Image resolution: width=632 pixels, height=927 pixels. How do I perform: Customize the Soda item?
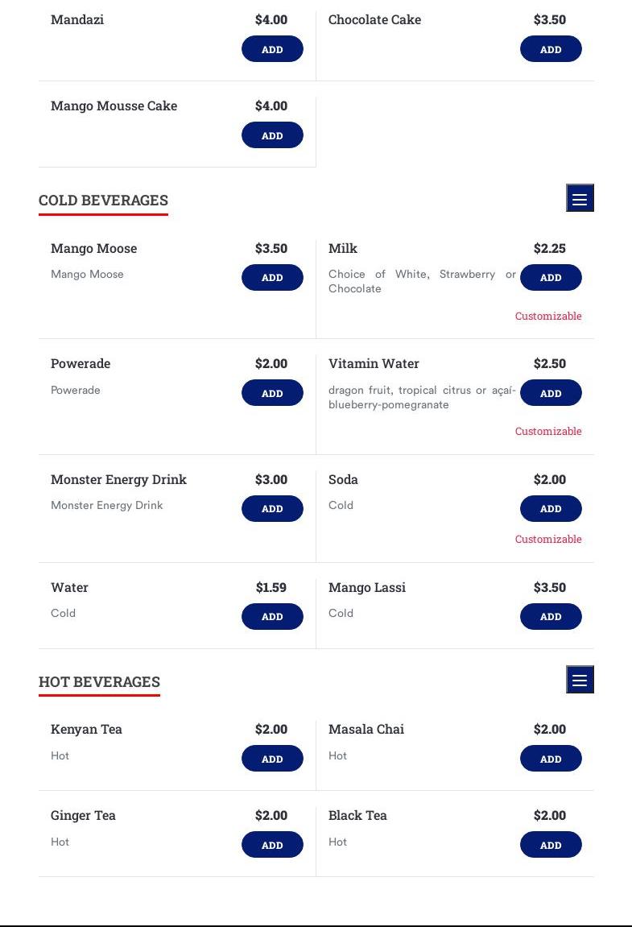click(548, 539)
